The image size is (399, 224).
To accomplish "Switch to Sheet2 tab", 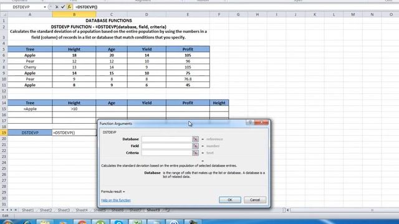I will coord(46,210).
